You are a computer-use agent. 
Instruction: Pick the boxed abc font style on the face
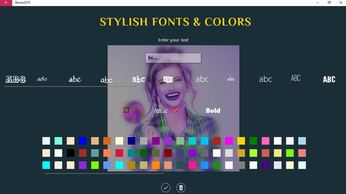(x=168, y=79)
